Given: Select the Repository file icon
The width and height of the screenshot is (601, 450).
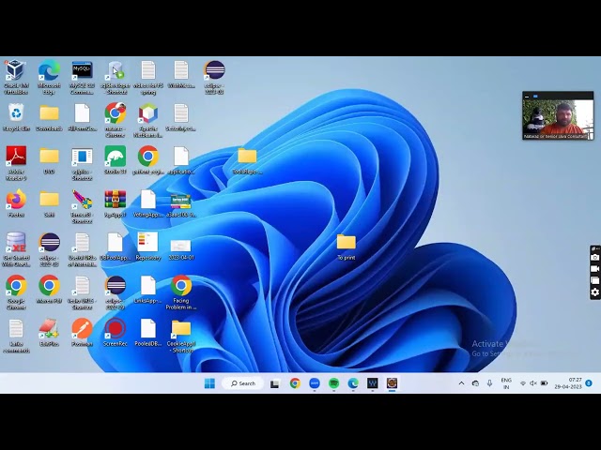Looking at the screenshot, I should click(148, 242).
